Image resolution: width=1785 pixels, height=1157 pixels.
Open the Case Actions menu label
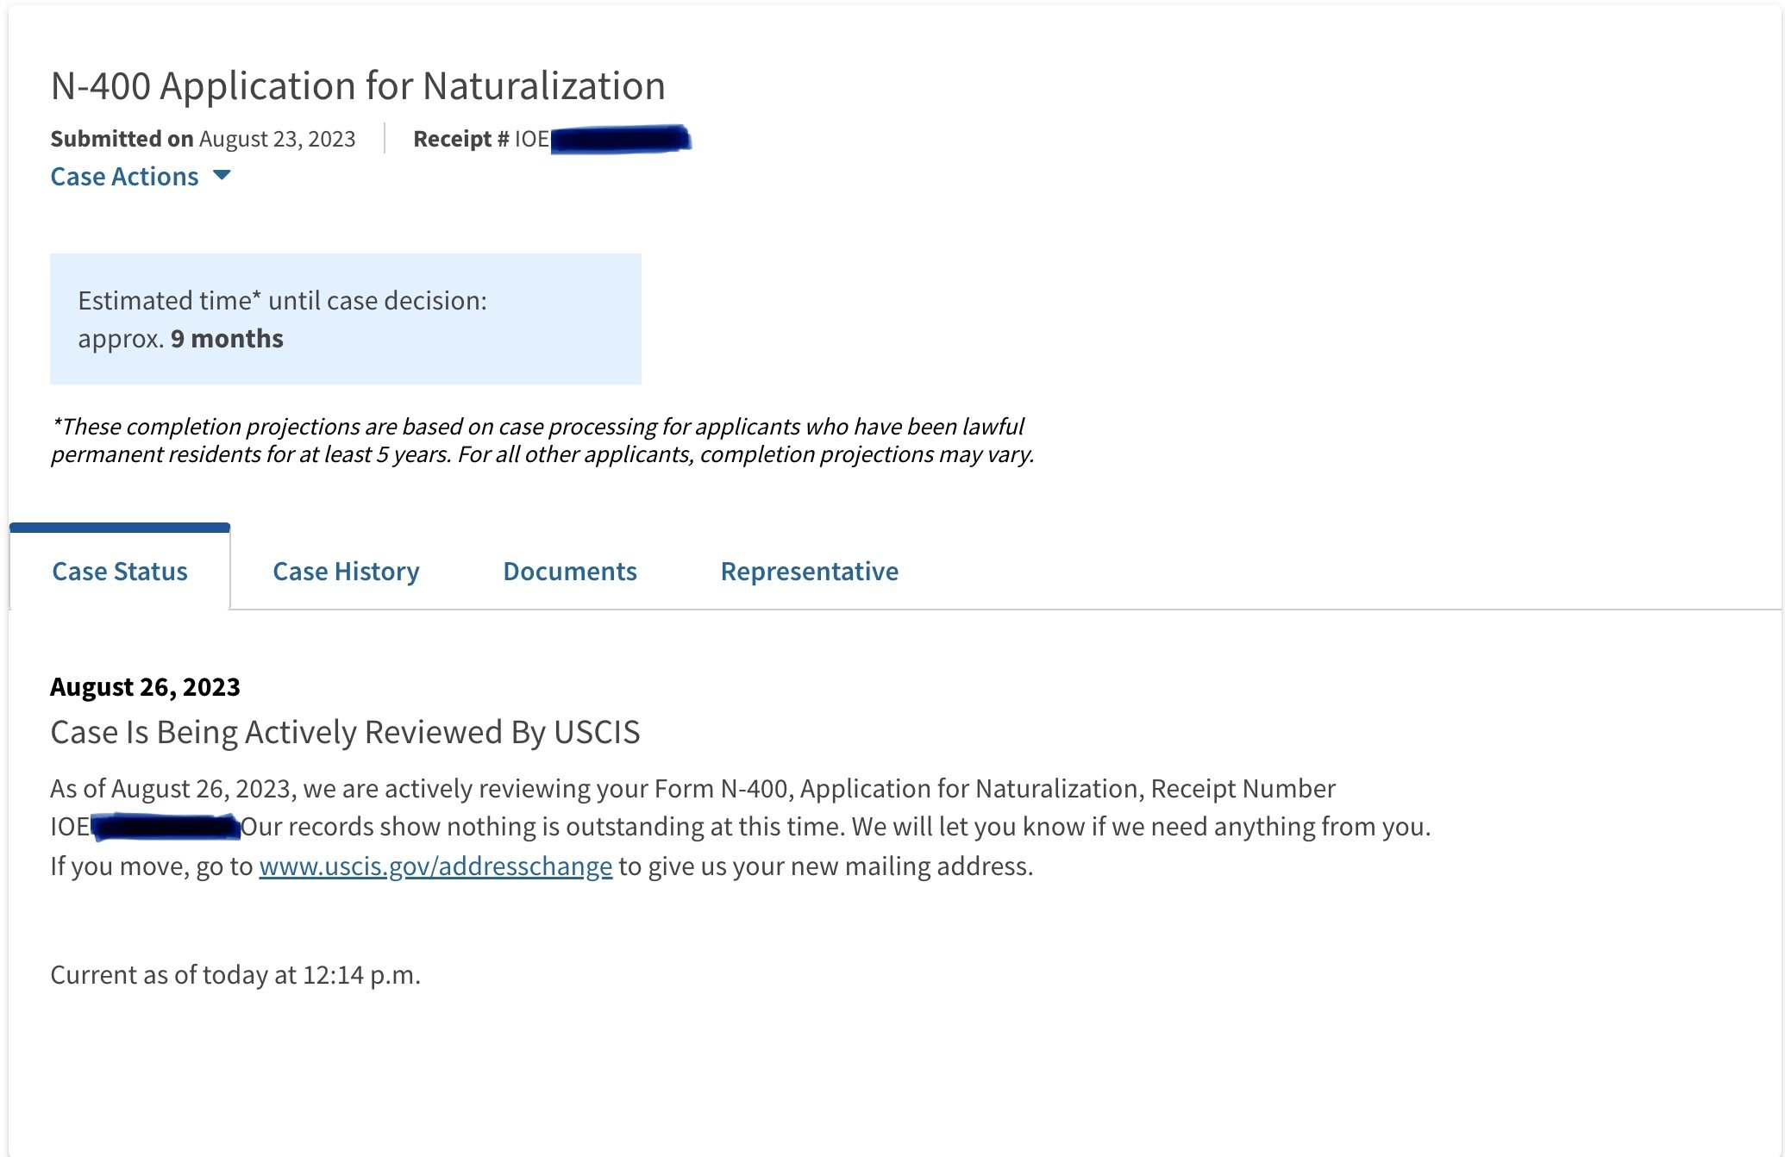coord(124,177)
